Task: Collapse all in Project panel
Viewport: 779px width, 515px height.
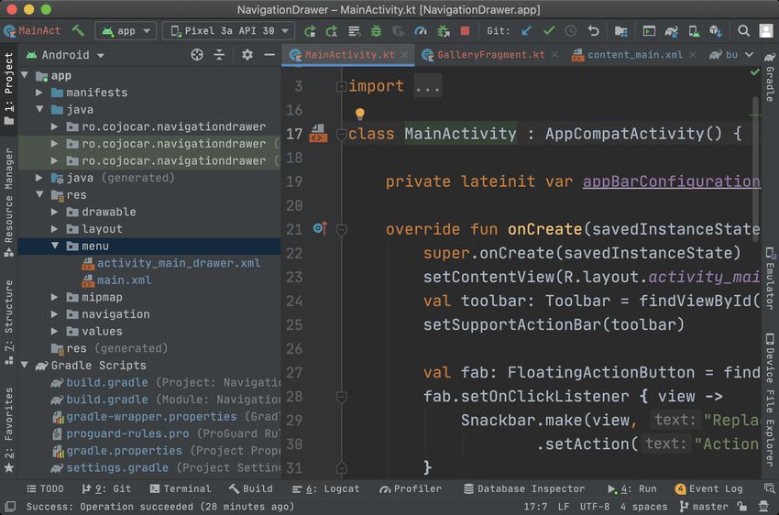Action: point(219,55)
